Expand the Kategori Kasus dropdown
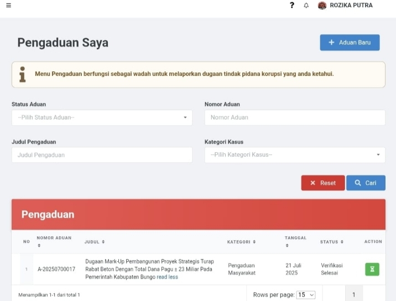Viewport: 396px width, 301px height. 295,155
